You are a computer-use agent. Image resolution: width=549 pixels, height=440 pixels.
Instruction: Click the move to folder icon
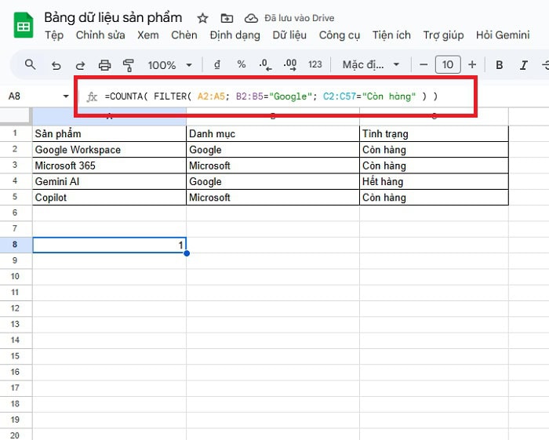pyautogui.click(x=227, y=18)
